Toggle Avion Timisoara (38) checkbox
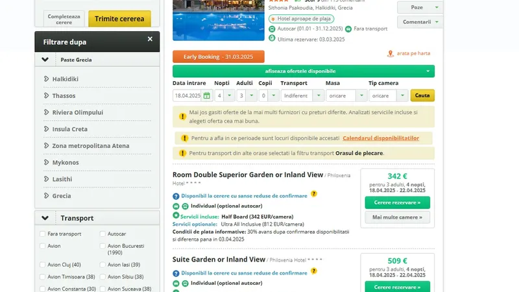The image size is (519, 292). click(x=42, y=277)
